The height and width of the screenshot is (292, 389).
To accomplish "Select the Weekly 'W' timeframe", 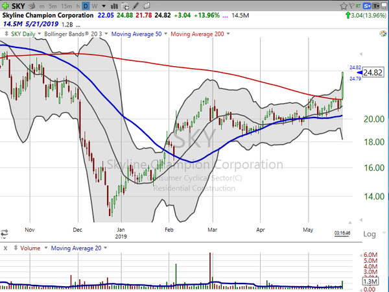I will (x=94, y=6).
